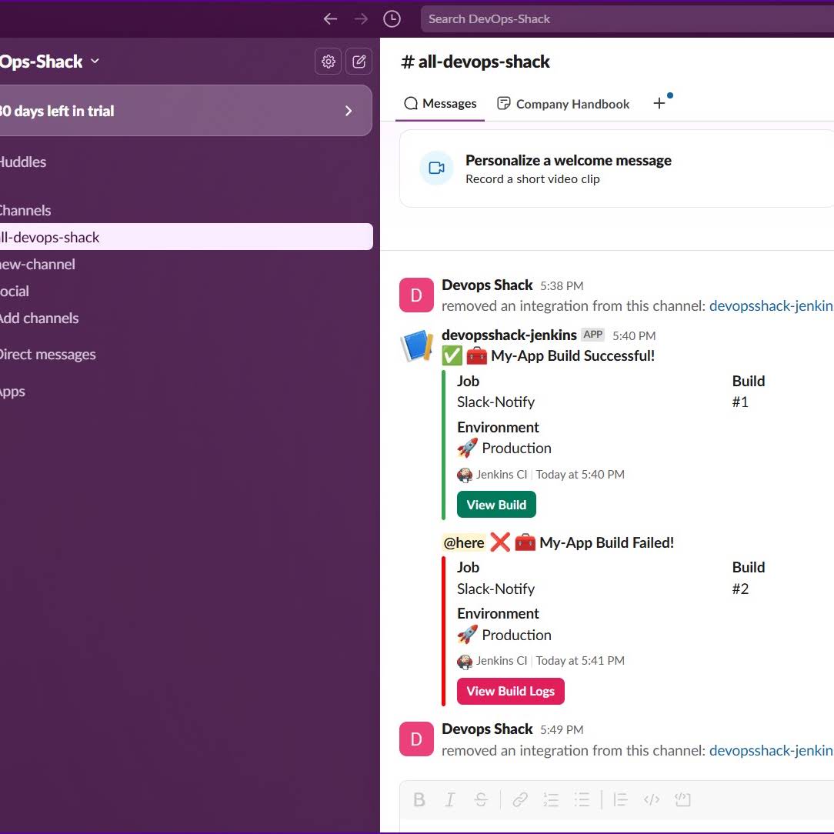Image resolution: width=834 pixels, height=834 pixels.
Task: Expand the Apps section
Action: click(x=12, y=392)
